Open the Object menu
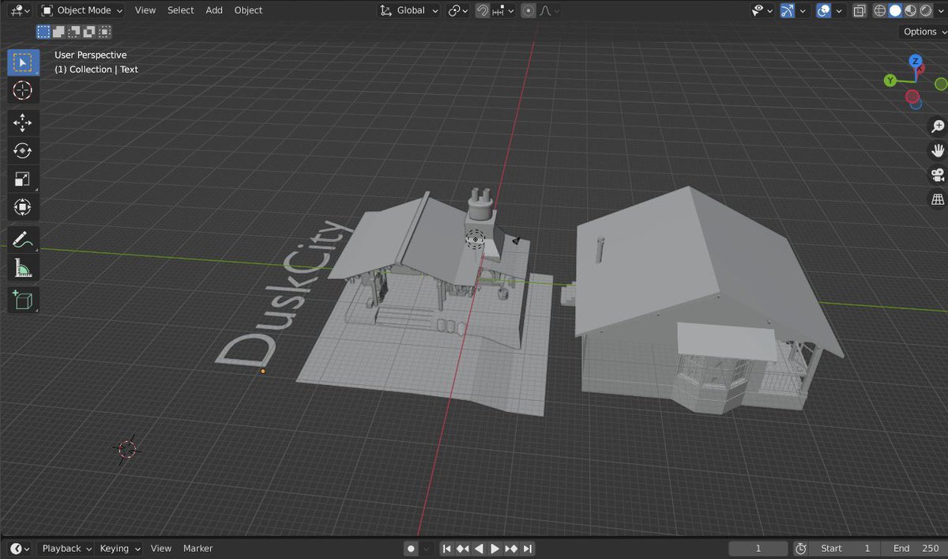Image resolution: width=948 pixels, height=559 pixels. point(248,10)
